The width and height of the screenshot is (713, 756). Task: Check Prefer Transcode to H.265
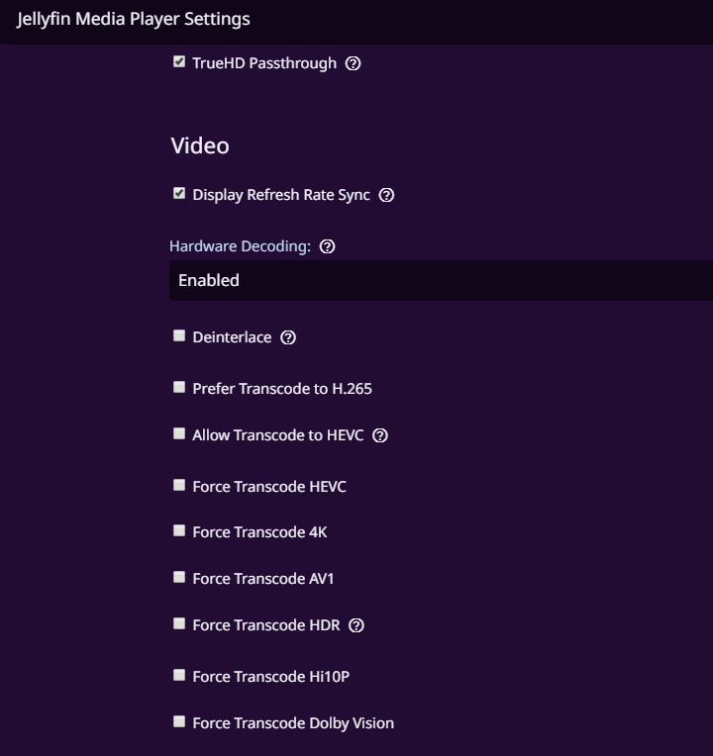point(179,388)
